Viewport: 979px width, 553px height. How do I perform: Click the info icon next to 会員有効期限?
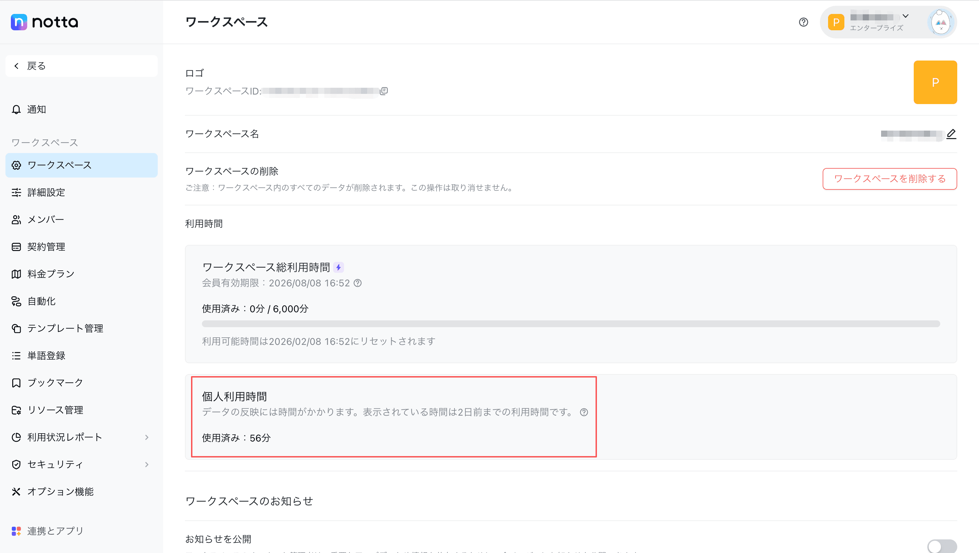[358, 283]
